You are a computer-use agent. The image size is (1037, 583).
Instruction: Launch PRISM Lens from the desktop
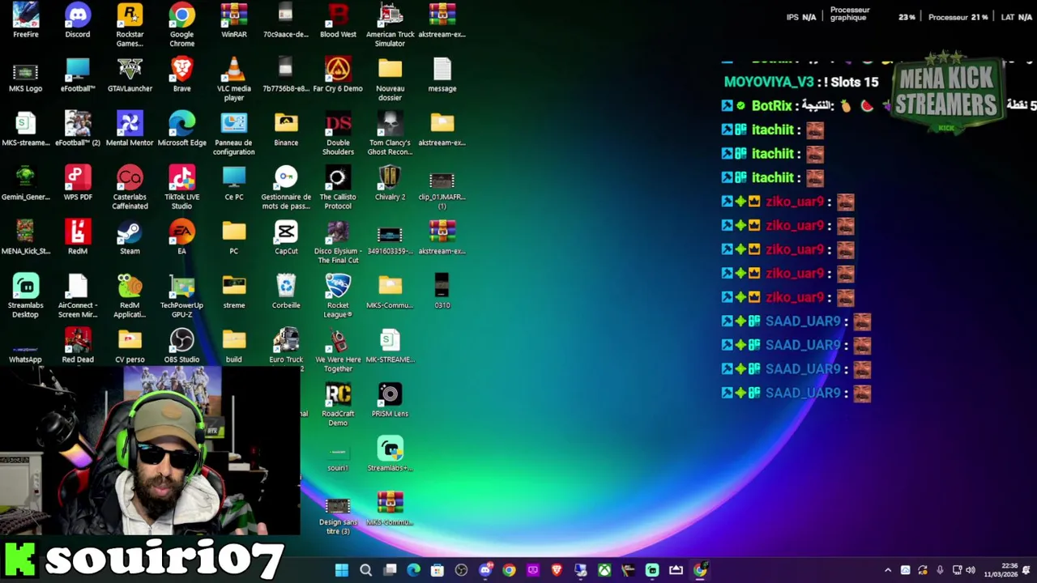point(390,400)
